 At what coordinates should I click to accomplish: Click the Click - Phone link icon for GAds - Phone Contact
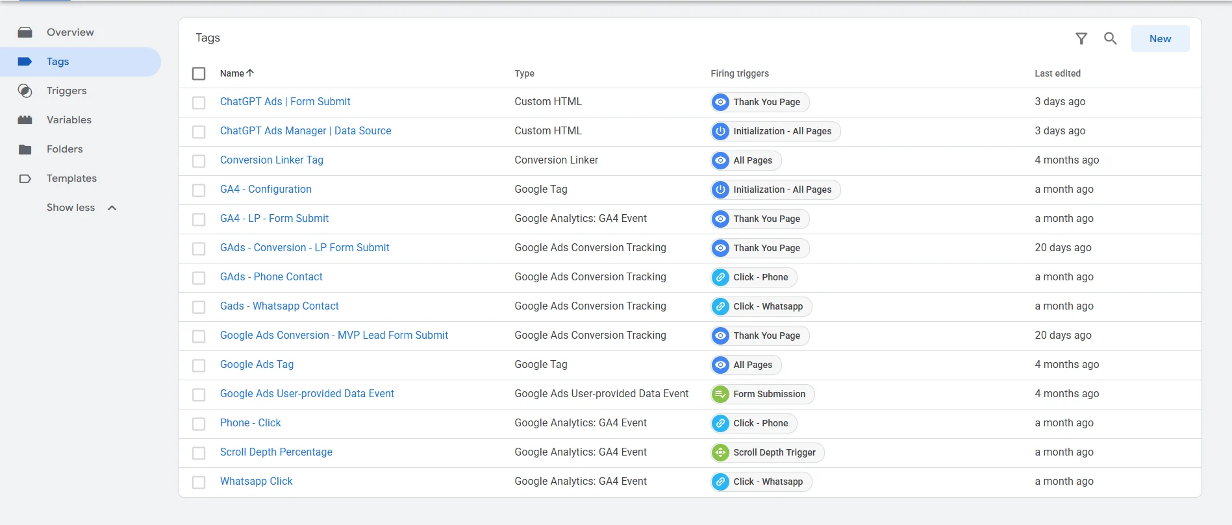(x=720, y=277)
